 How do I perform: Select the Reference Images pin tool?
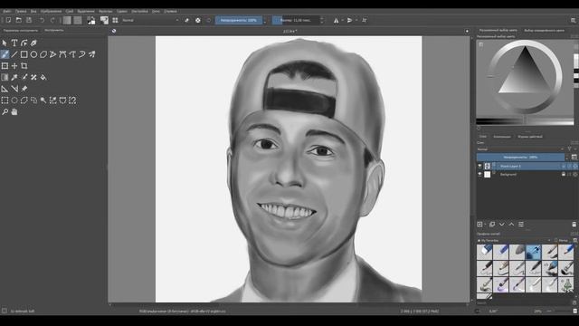[24, 89]
